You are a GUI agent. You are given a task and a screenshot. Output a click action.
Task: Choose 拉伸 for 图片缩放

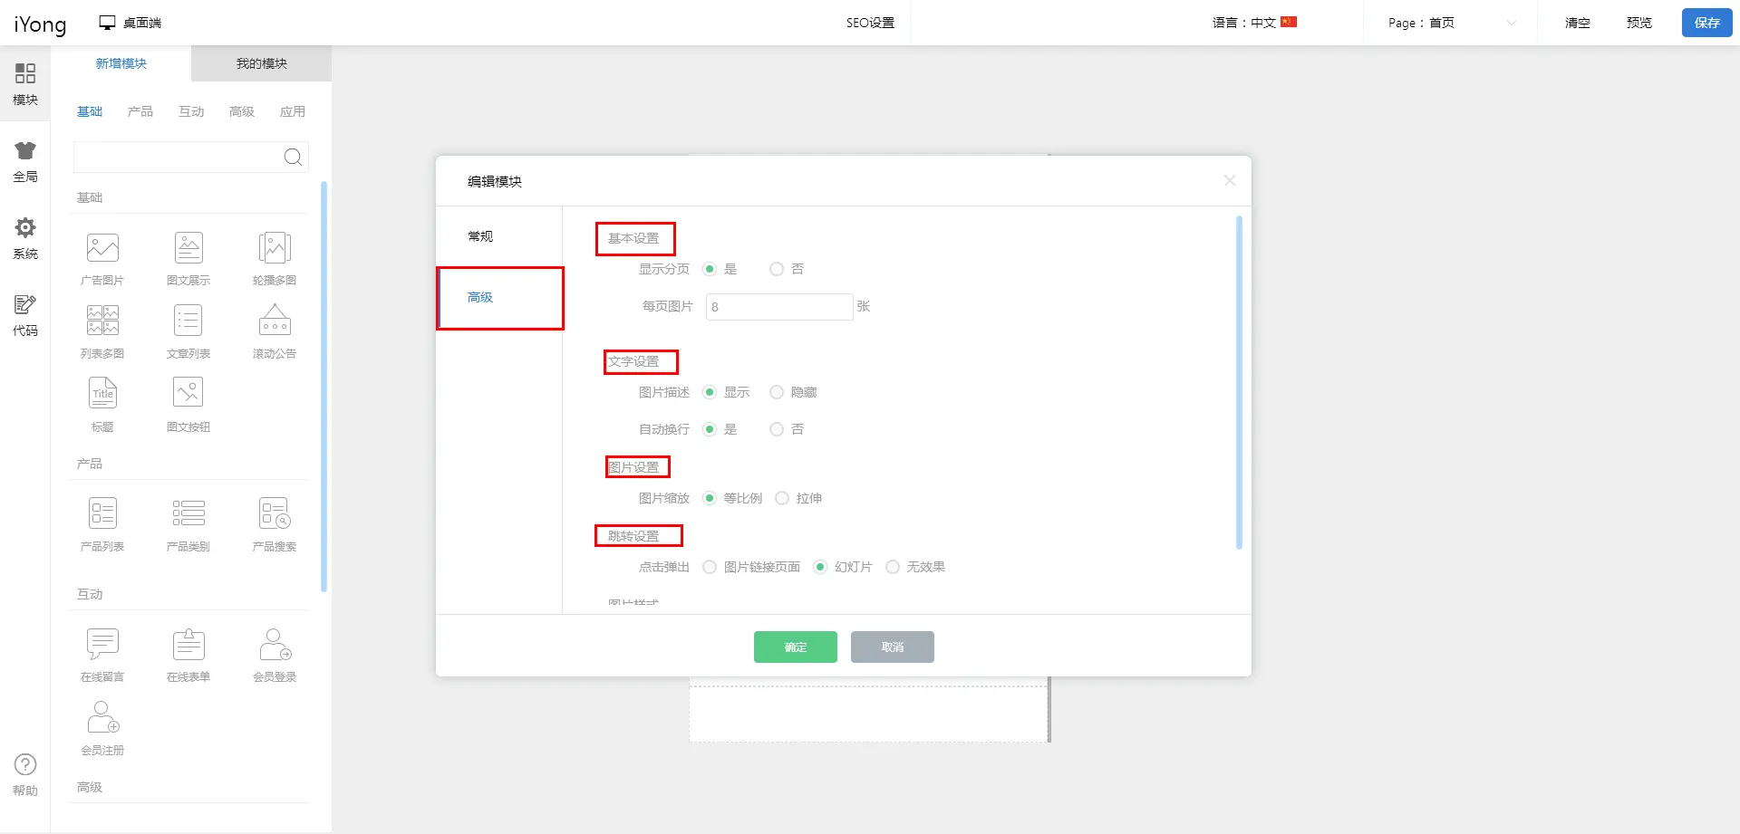tap(782, 498)
